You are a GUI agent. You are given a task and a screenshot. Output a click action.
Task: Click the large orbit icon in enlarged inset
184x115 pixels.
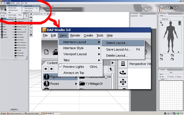coord(123,73)
